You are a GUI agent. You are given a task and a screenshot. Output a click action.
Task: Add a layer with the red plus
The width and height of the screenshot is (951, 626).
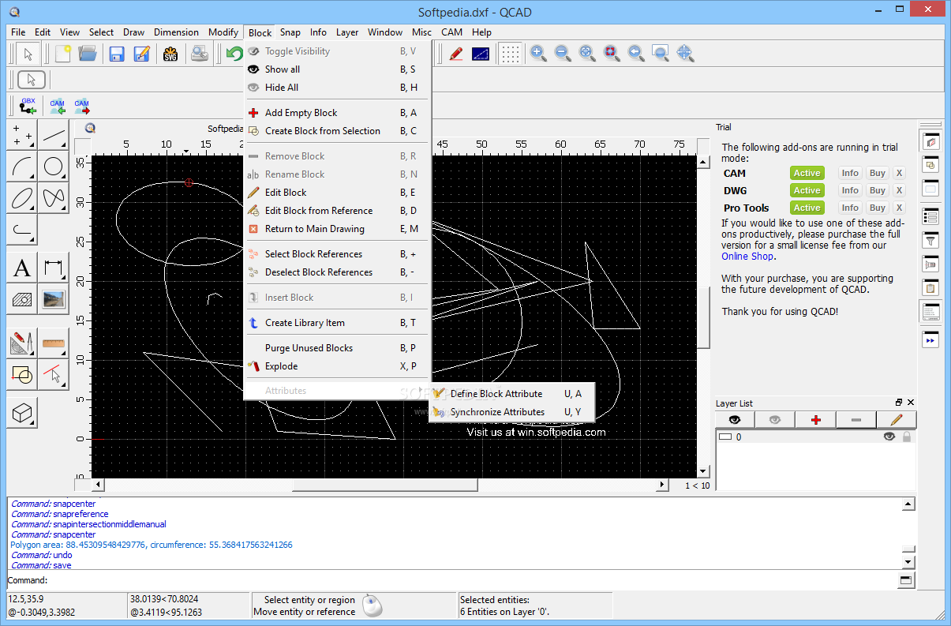point(816,420)
